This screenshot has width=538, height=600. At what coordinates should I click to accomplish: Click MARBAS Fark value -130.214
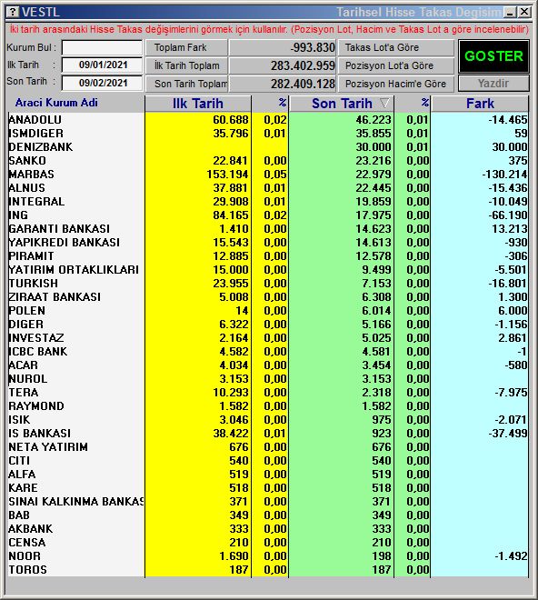pos(504,175)
